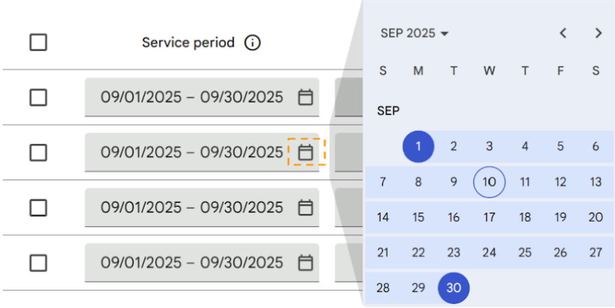Select September 6 in the calendar
This screenshot has height=308, width=615.
click(x=596, y=146)
